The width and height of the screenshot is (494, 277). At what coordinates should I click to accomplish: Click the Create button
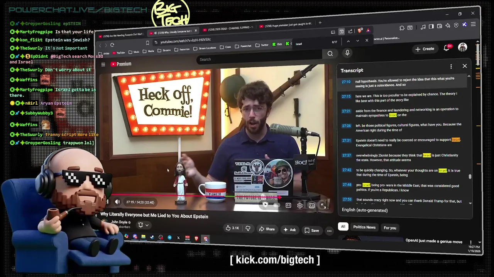425,49
